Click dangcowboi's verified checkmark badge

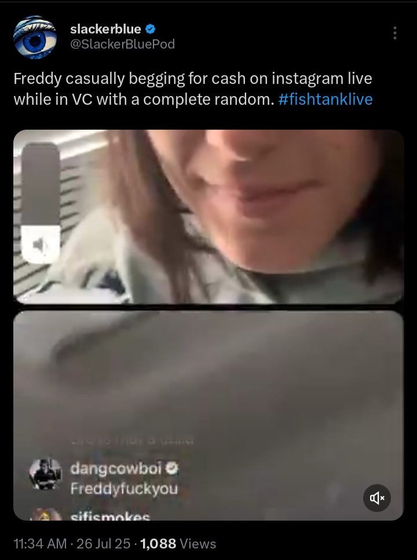point(172,467)
